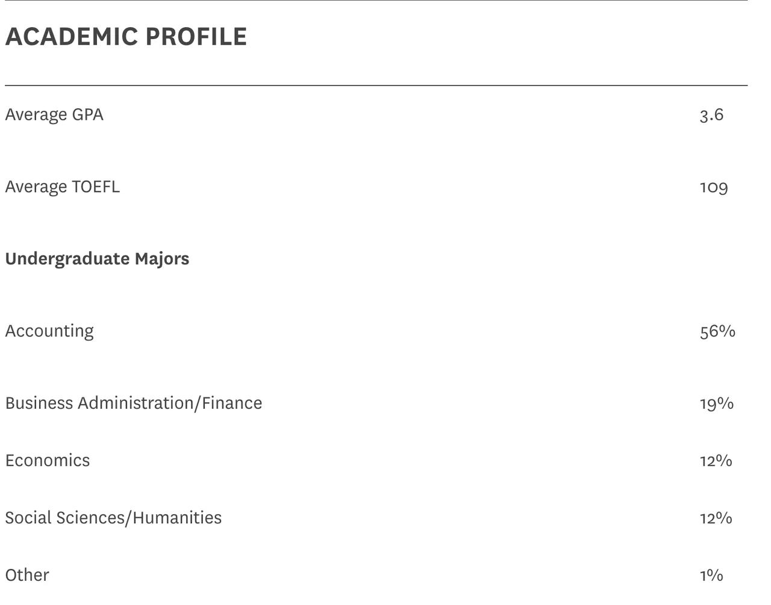Click the horizontal divider below the heading
The width and height of the screenshot is (771, 605).
pyautogui.click(x=376, y=85)
